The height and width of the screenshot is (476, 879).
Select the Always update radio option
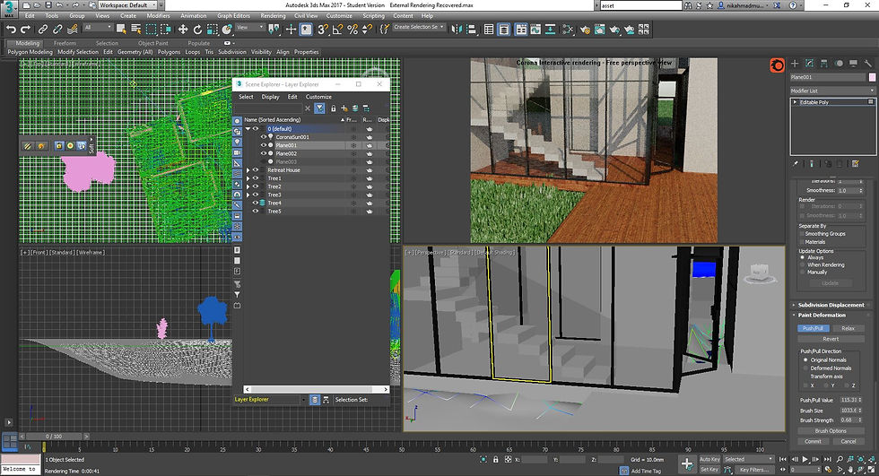click(803, 257)
